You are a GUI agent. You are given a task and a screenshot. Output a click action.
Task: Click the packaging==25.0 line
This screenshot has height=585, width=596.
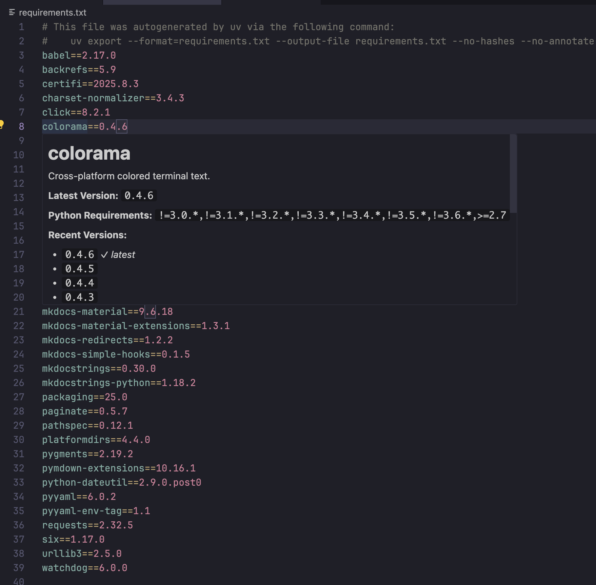point(85,397)
